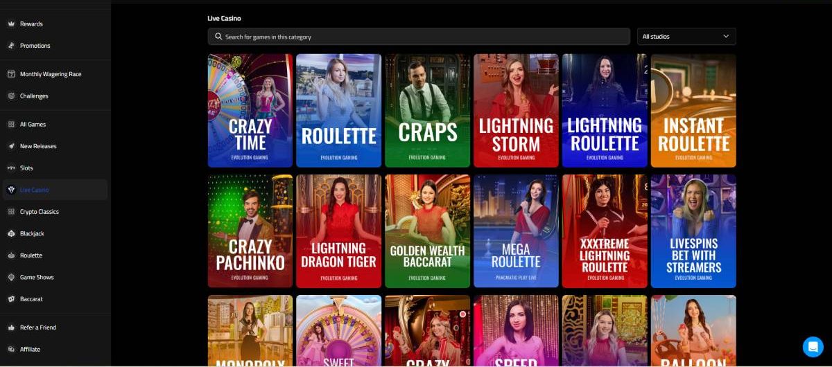Open the Affiliate page link
Image resolution: width=832 pixels, height=367 pixels.
pyautogui.click(x=30, y=350)
